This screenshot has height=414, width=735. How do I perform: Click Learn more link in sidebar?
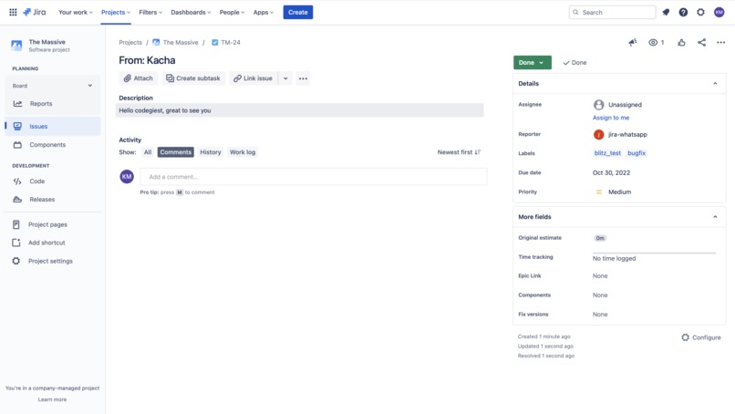click(52, 400)
